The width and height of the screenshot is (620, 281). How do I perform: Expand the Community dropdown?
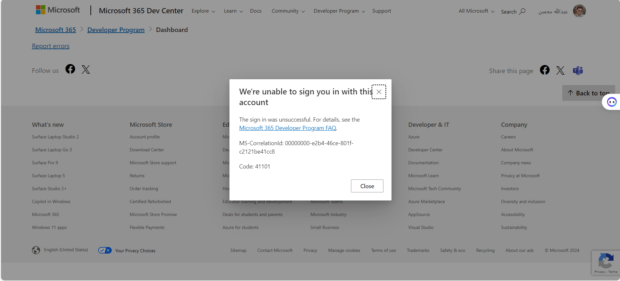coord(288,11)
